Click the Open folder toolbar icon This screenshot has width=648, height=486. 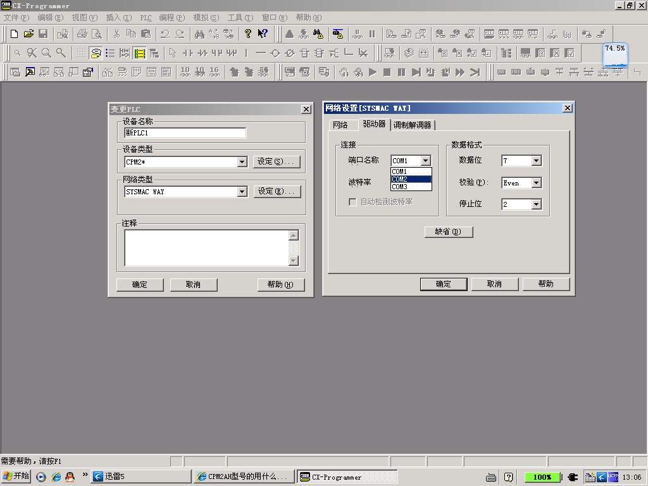28,34
